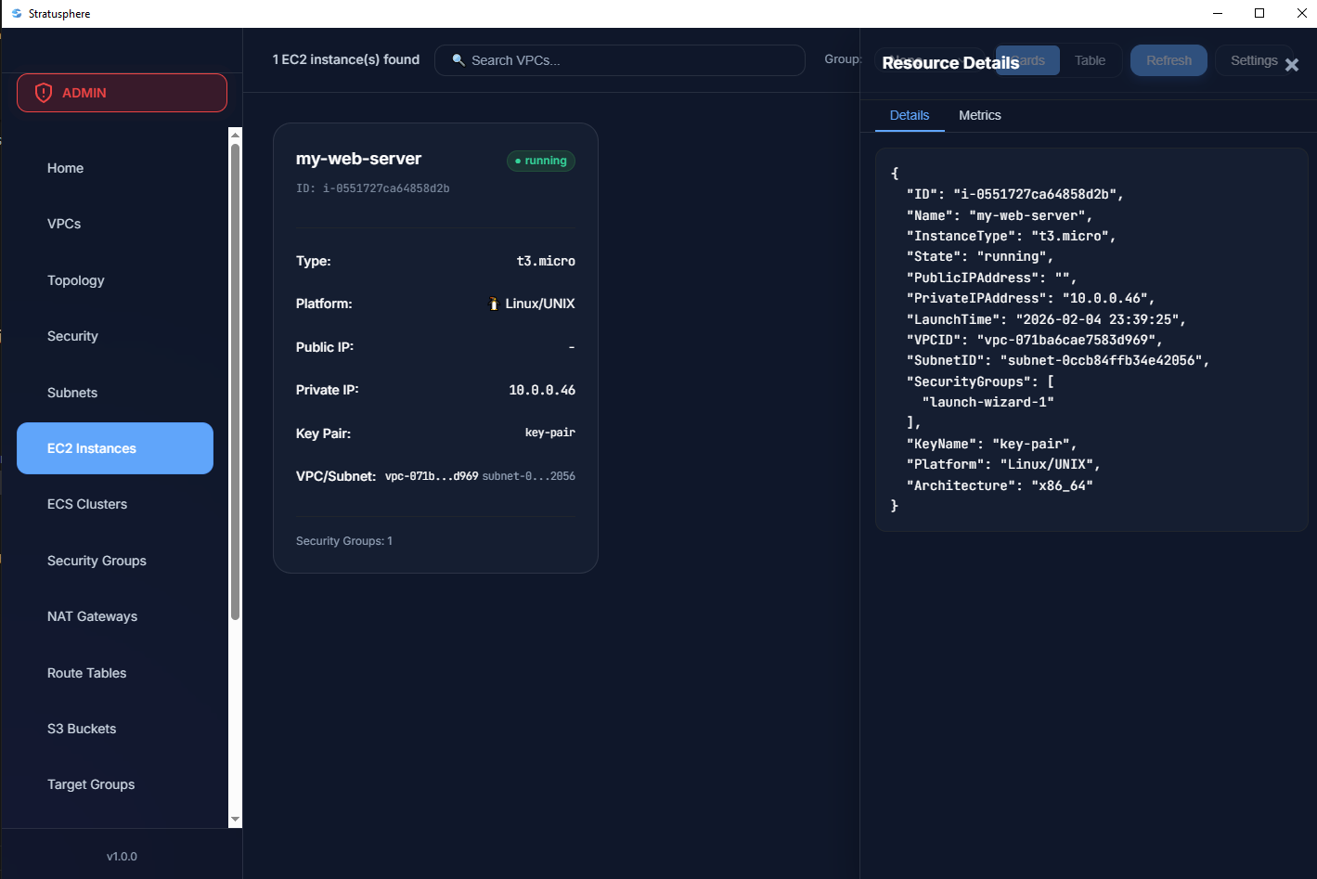1317x879 pixels.
Task: Click the sidebar scrollbar up arrow
Action: click(x=235, y=135)
